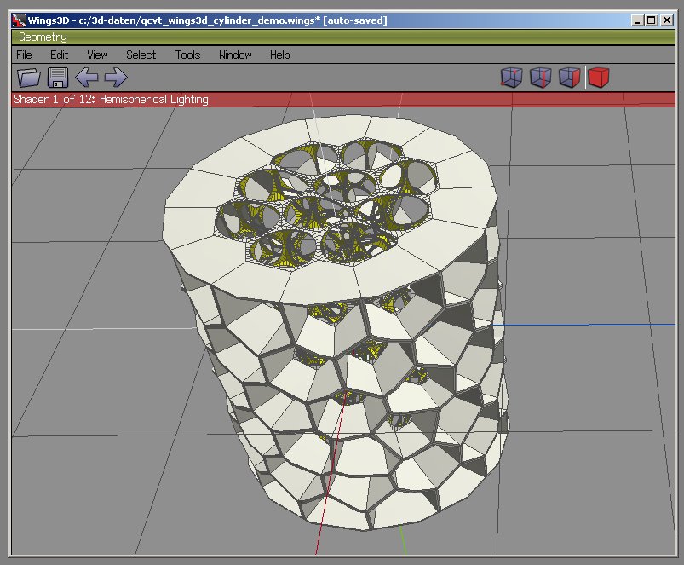This screenshot has width=684, height=565.
Task: Open the Window menu
Action: (x=233, y=55)
